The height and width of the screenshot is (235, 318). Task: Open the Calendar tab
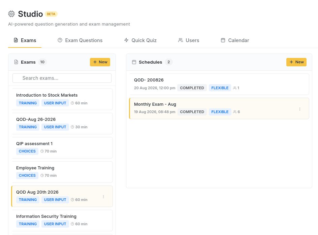(235, 40)
